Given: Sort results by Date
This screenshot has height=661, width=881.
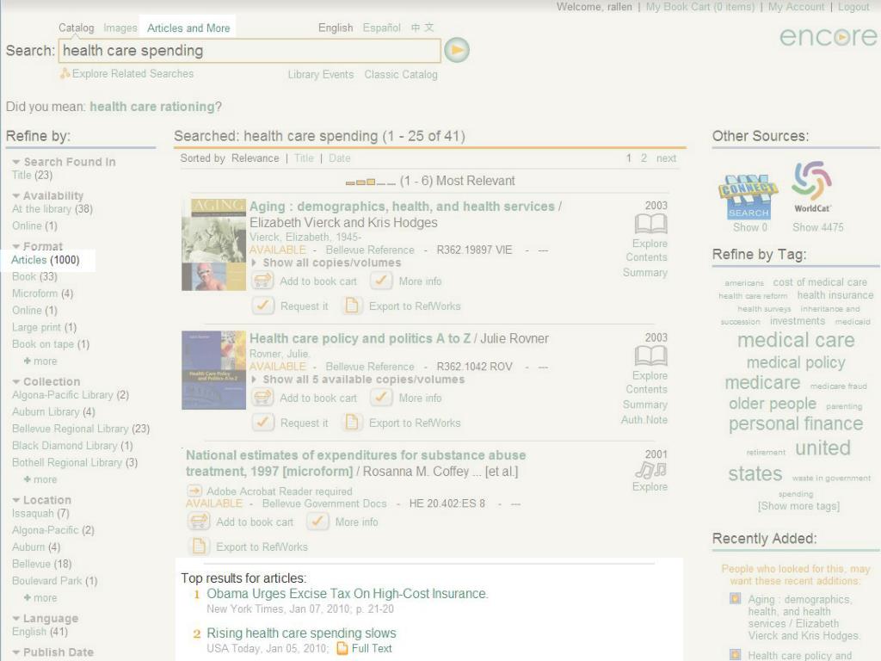Looking at the screenshot, I should coord(339,158).
